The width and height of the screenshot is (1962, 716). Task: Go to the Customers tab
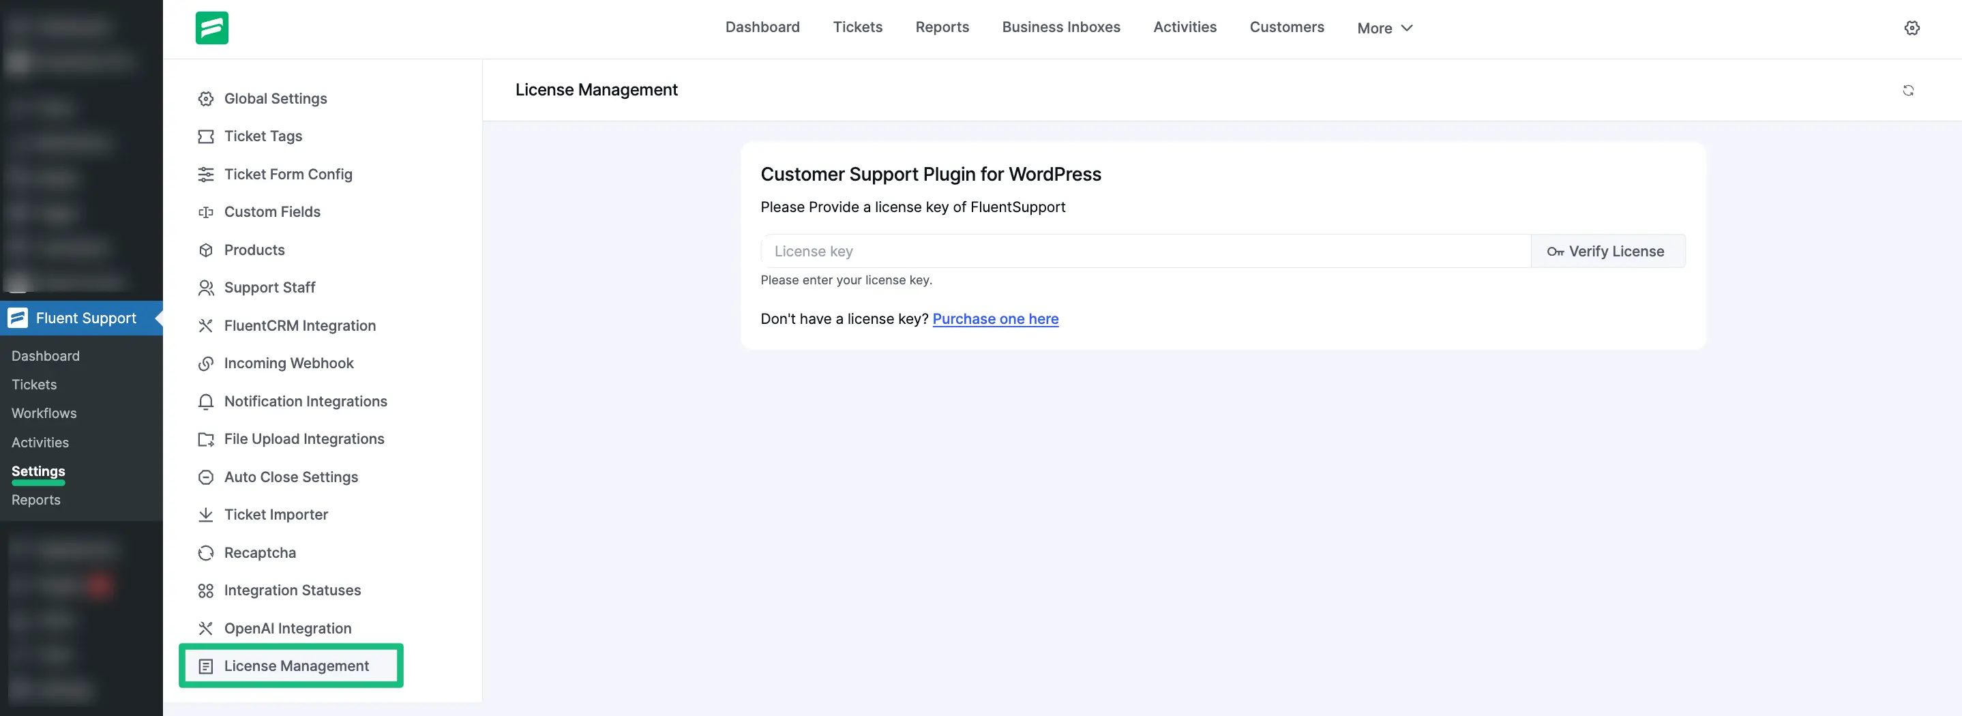click(x=1285, y=27)
